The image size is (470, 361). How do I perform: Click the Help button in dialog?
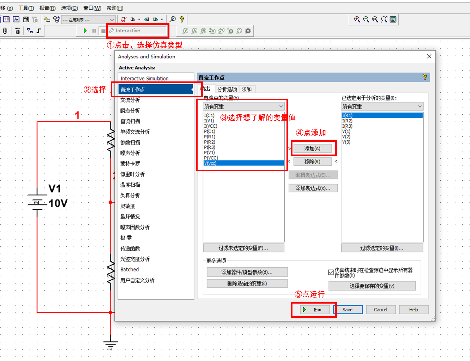coord(414,310)
